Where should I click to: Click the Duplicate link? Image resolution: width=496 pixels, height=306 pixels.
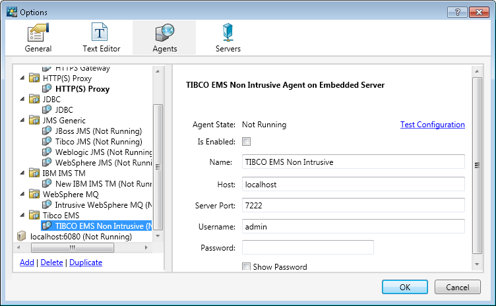click(86, 262)
